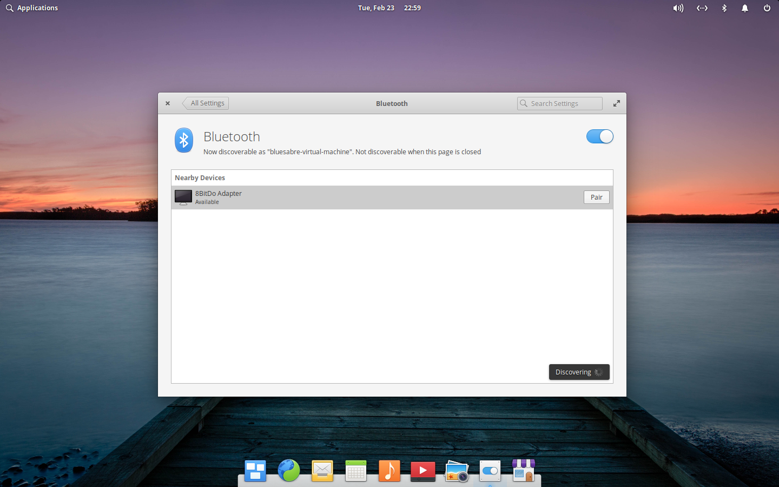
Task: Pair with the 8BitDo Adapter
Action: point(596,197)
